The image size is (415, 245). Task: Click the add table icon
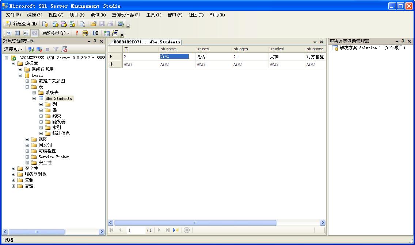coord(106,33)
